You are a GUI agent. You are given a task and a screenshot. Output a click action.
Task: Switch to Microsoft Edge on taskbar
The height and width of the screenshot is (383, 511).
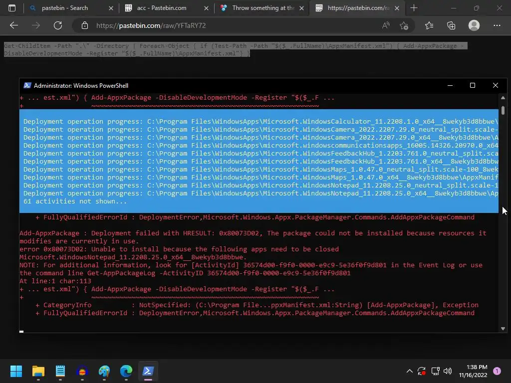coord(126,371)
